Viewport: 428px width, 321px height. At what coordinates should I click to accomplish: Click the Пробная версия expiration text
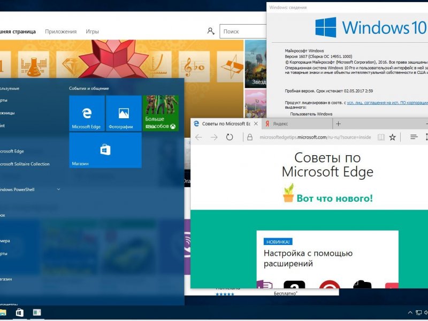tap(328, 91)
